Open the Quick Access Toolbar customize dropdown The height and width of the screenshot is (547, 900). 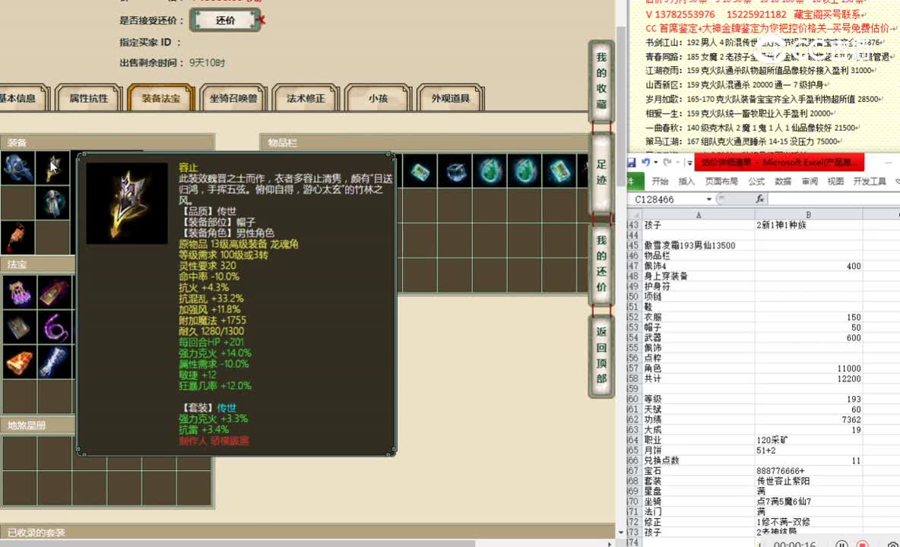[x=689, y=163]
